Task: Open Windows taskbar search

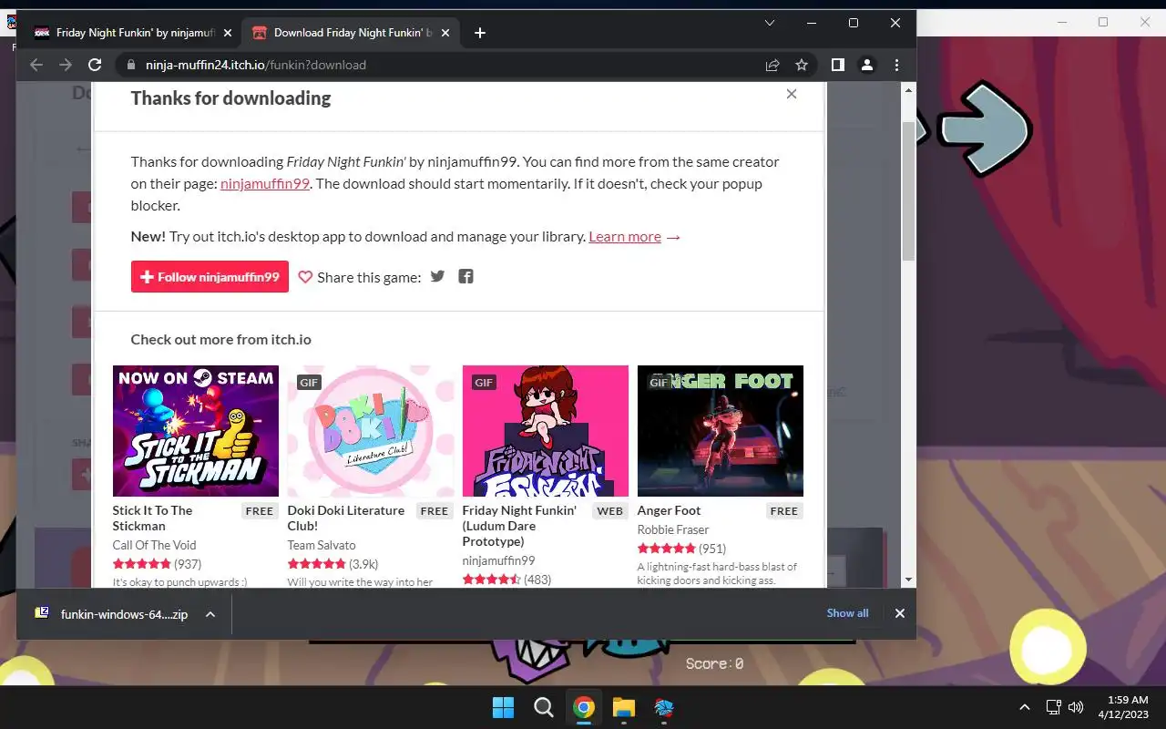Action: pyautogui.click(x=543, y=708)
